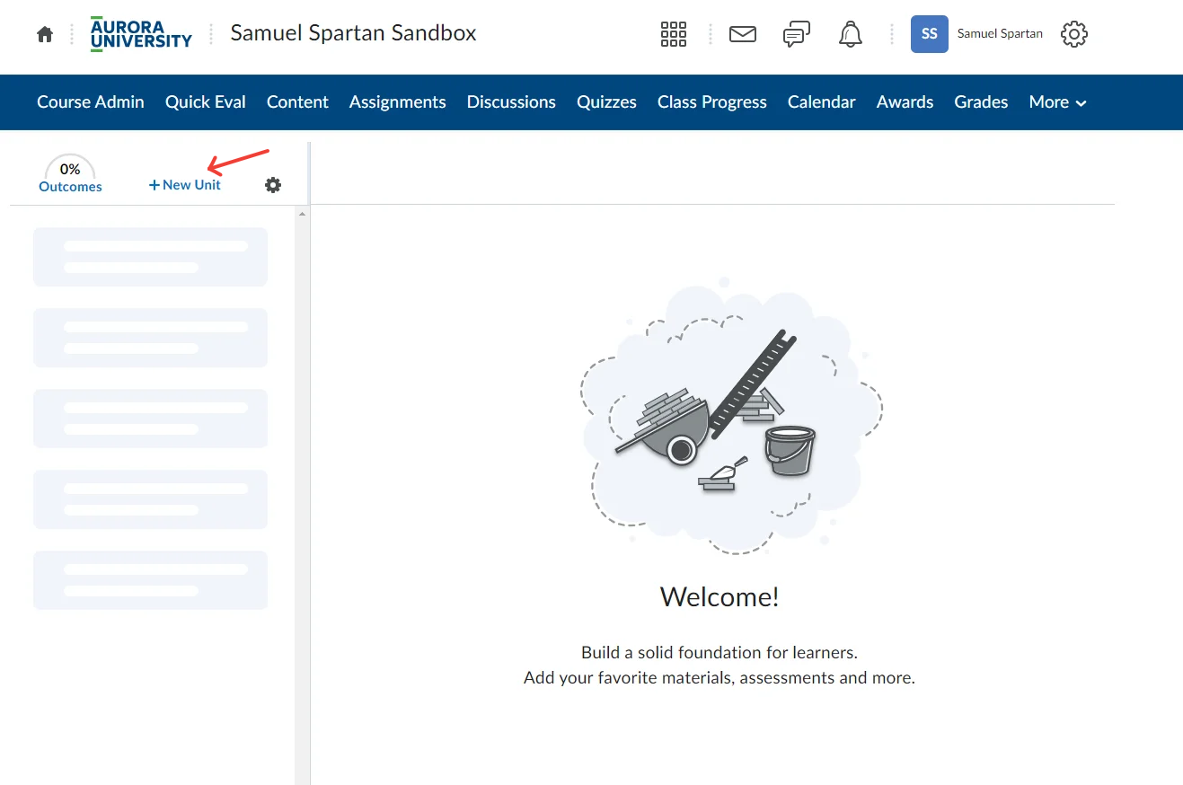Click the Welcome! heading text
The image size is (1183, 785).
pos(720,596)
